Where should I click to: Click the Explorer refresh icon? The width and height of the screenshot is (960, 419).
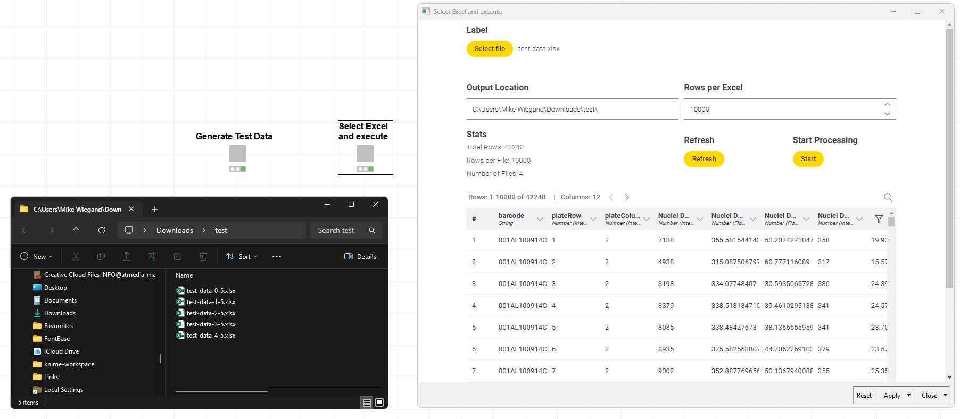tap(102, 230)
